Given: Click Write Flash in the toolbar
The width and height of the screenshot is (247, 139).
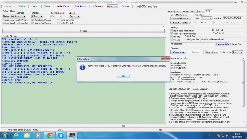Looking at the screenshot, I should click(63, 6).
